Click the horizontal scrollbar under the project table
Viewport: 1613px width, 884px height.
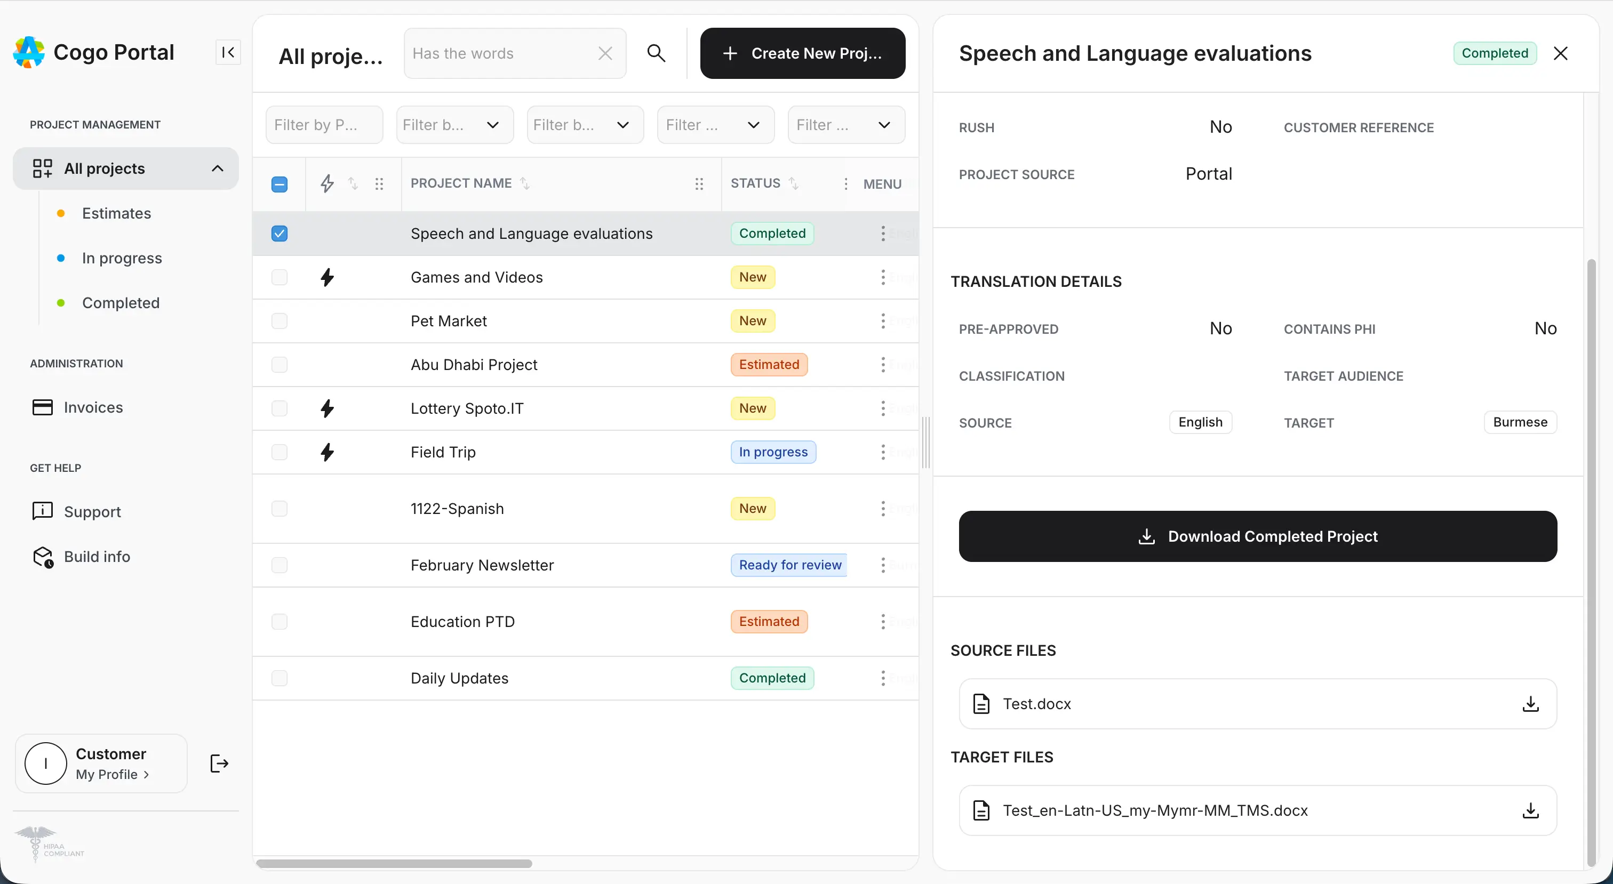[x=394, y=864]
